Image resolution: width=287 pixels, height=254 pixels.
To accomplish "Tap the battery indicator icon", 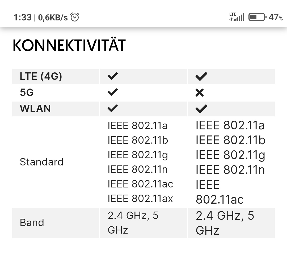I will click(257, 17).
